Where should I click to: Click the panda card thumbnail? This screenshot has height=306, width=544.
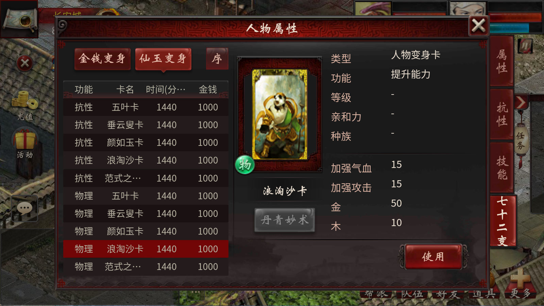(x=280, y=114)
